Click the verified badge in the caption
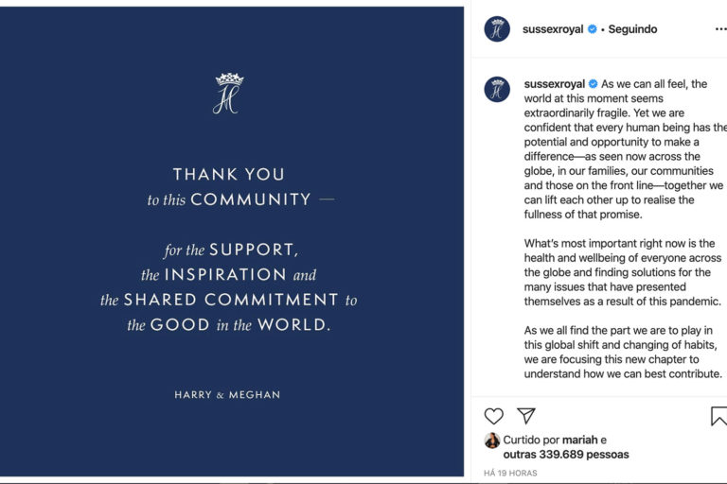Screen dimensions: 727x484 click(x=593, y=84)
